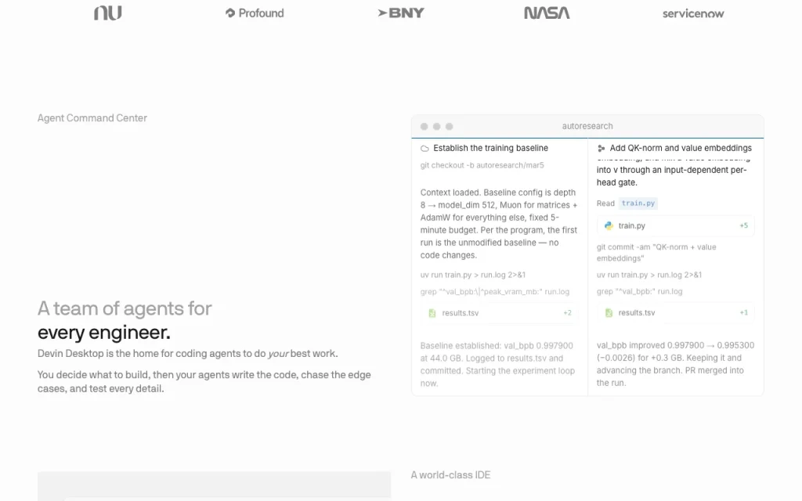The image size is (802, 501).
Task: Click the +2 change count on results.tsv
Action: pos(567,313)
